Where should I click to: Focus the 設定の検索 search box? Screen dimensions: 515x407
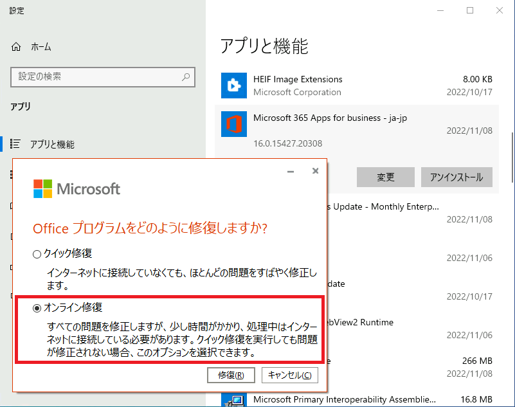[x=103, y=77]
